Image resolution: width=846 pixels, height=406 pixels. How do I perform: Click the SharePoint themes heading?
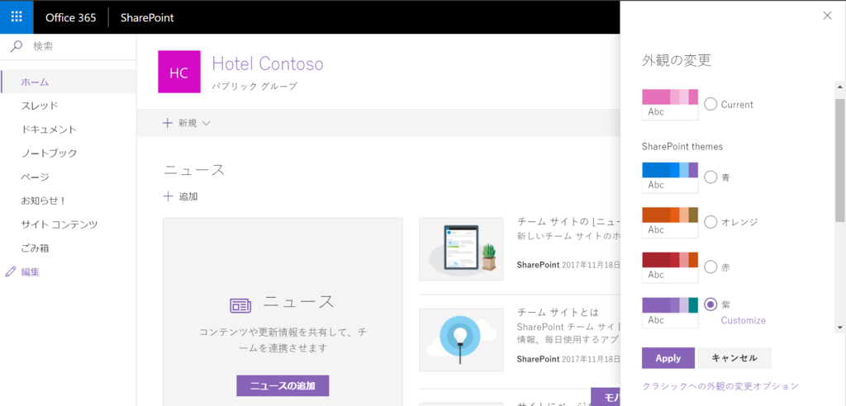click(682, 146)
